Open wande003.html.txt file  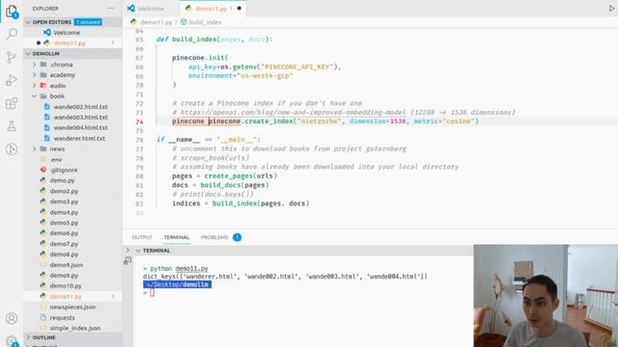point(81,118)
